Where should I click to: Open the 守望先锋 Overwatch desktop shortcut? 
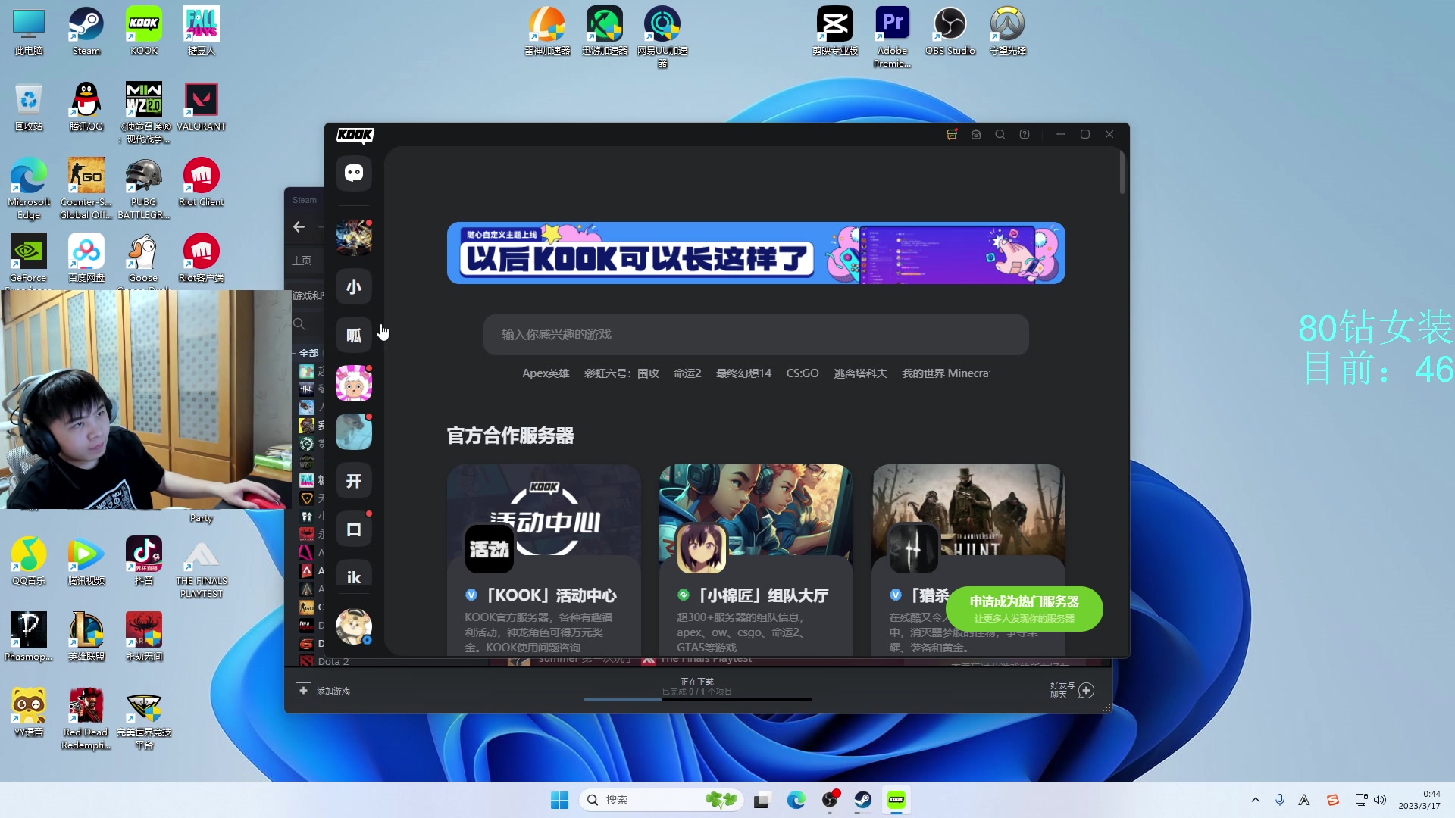(1008, 31)
